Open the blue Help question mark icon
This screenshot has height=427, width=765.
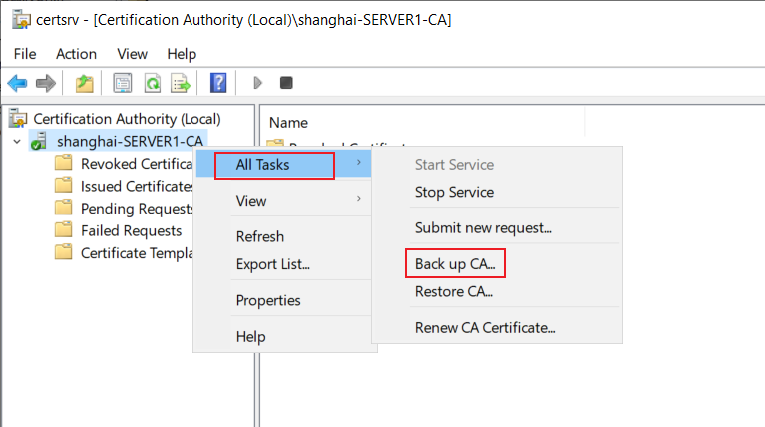tap(218, 83)
